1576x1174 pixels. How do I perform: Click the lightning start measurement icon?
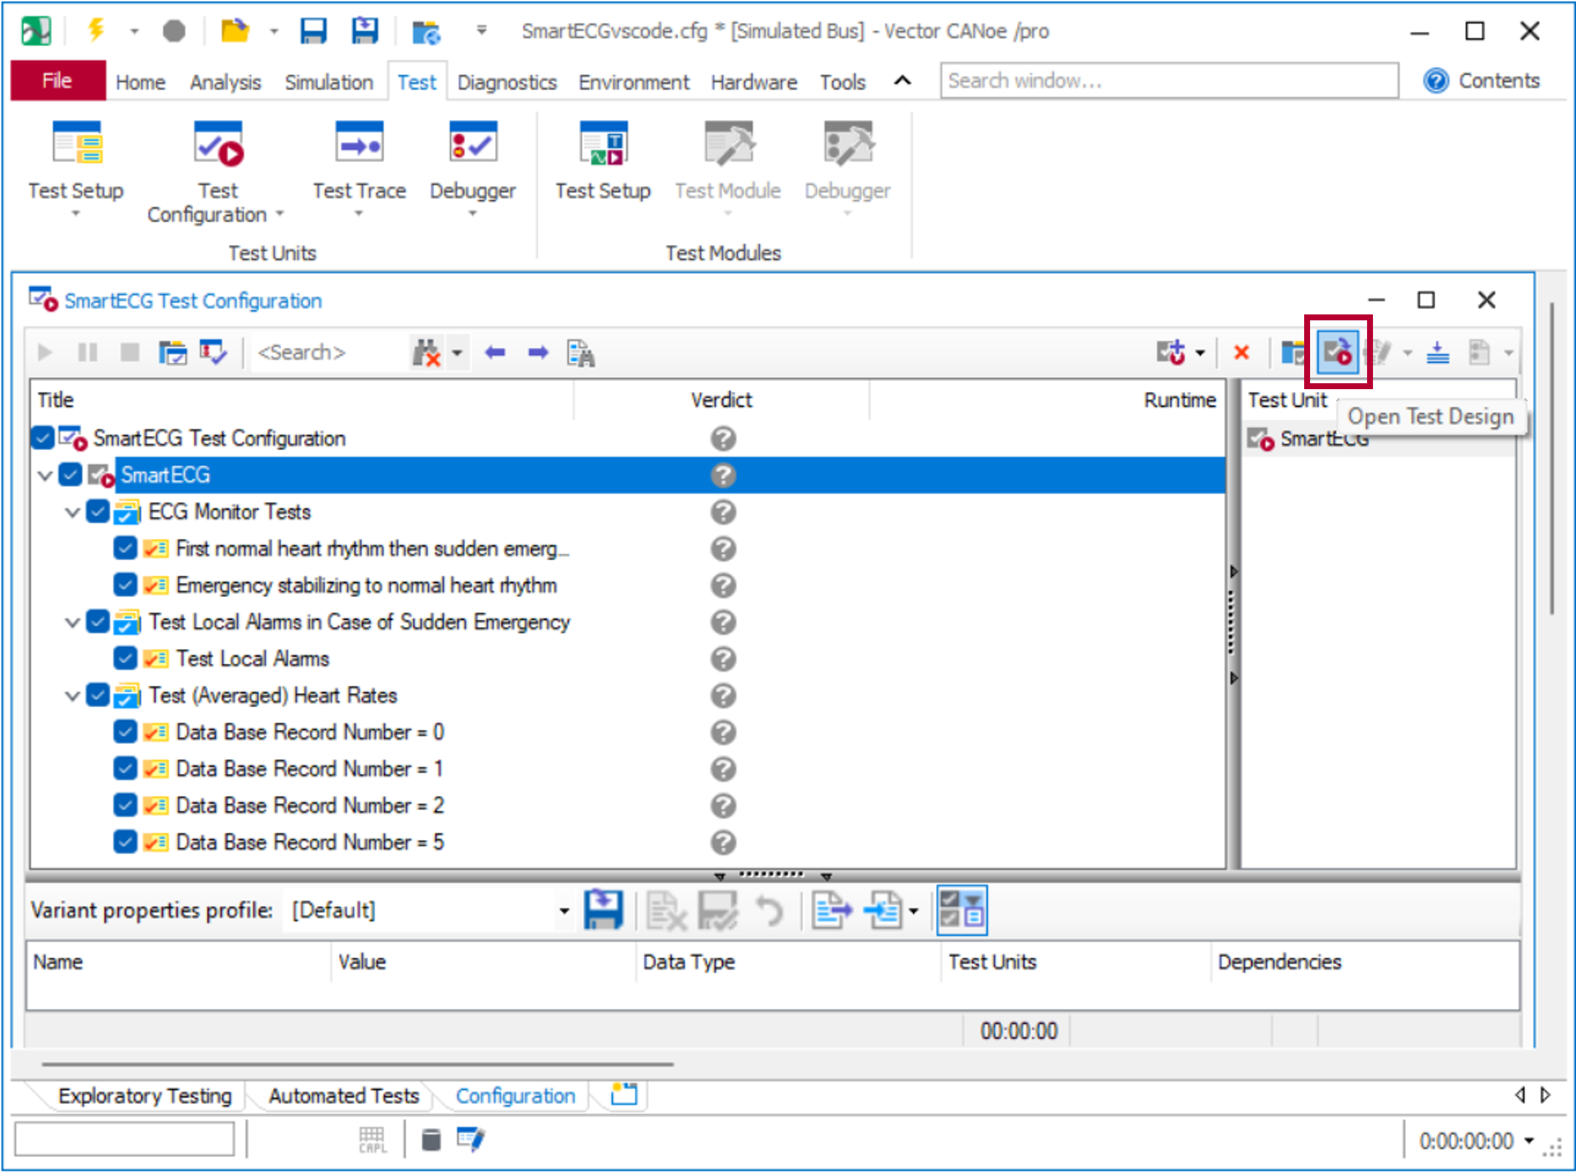96,31
